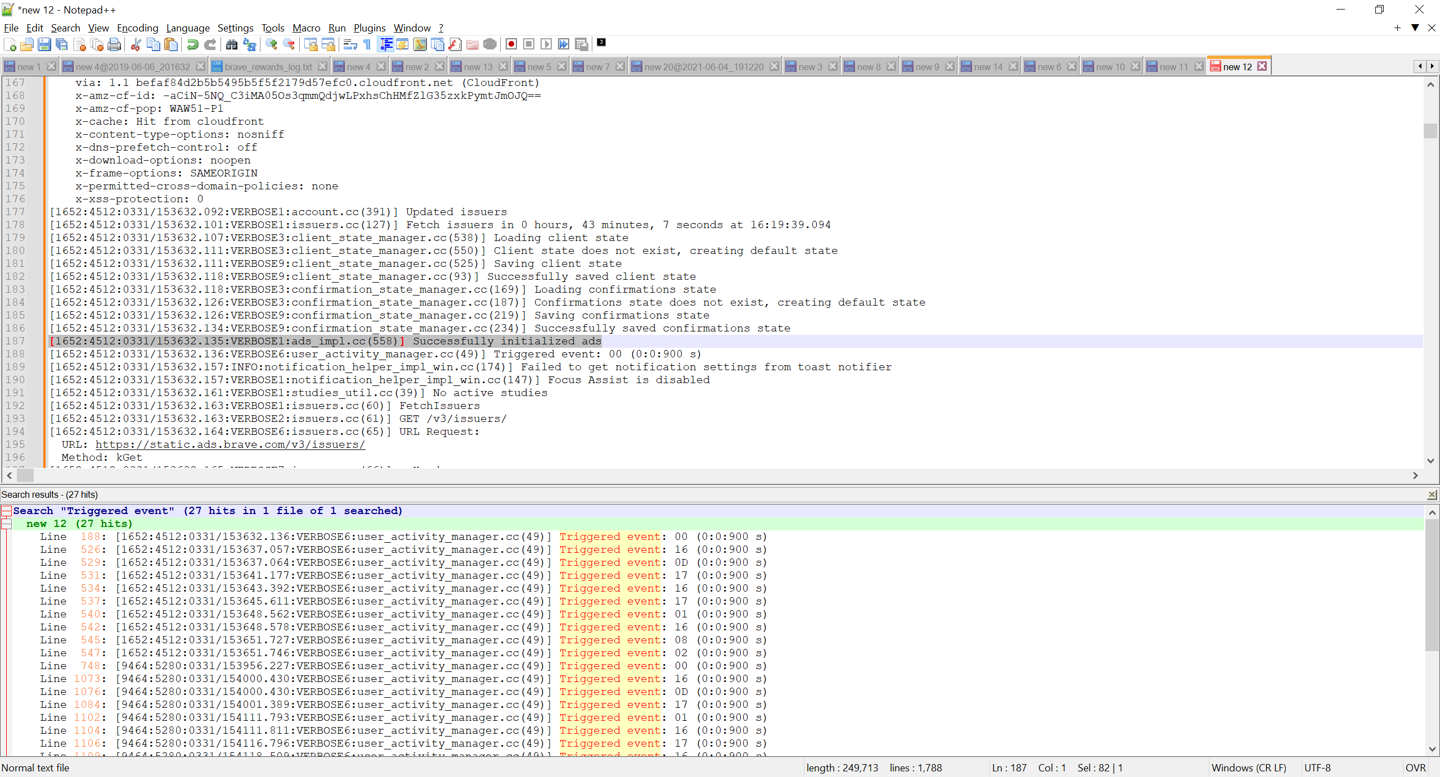Start recording a macro
Viewport: 1440px width, 777px height.
coord(511,44)
